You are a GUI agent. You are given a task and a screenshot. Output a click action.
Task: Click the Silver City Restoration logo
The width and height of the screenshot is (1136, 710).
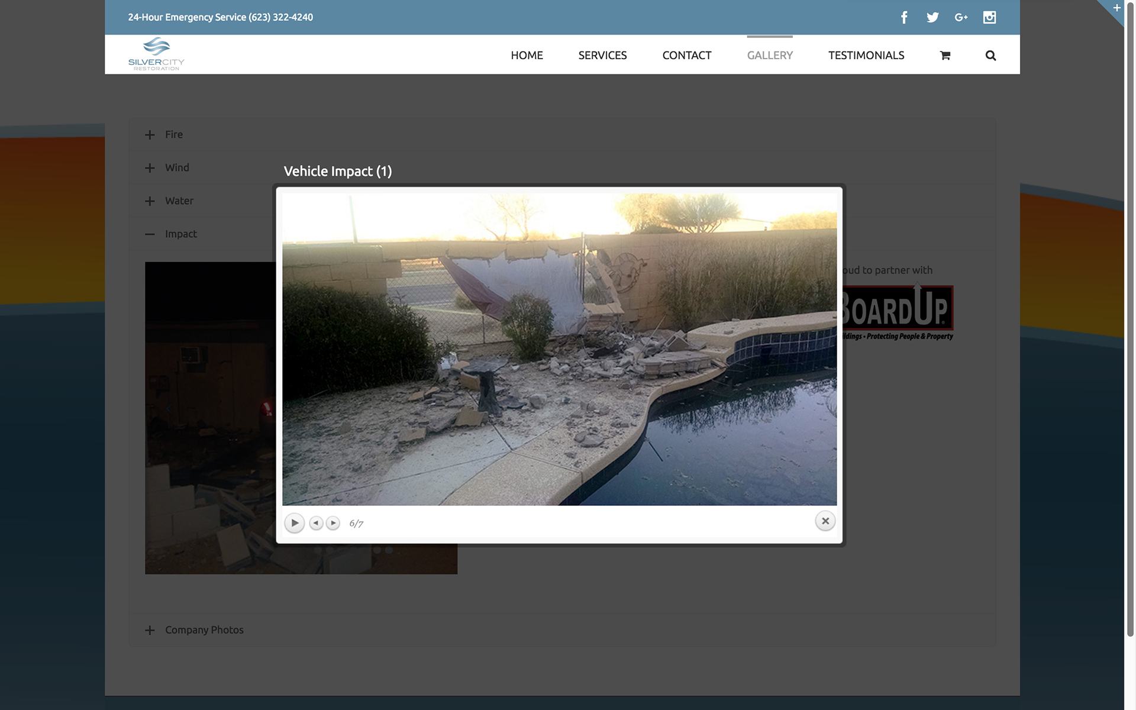pos(156,54)
